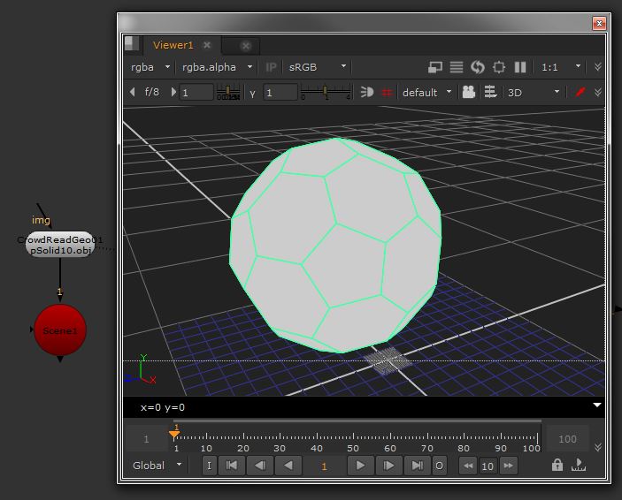
Task: Open the default camera dropdown
Action: click(426, 92)
